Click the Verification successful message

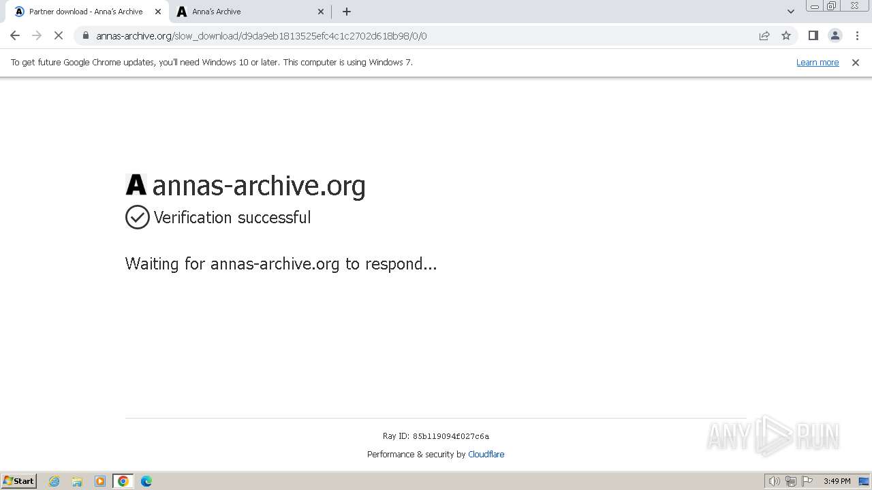point(232,218)
